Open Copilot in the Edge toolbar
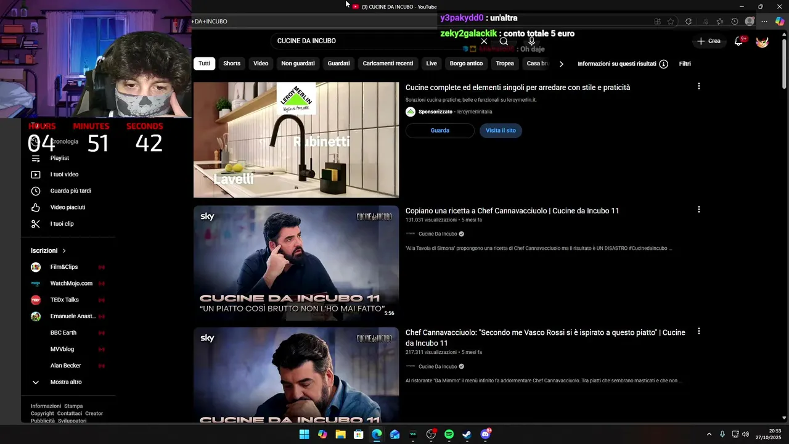Screen dimensions: 789x444 point(780,22)
